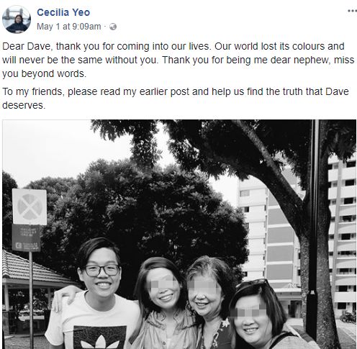This screenshot has width=357, height=349.
Task: Open Cecilia Yeo's profile picture
Action: point(17,19)
